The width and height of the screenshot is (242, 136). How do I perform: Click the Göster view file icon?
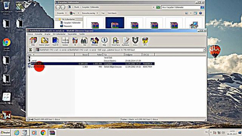pos(65,42)
